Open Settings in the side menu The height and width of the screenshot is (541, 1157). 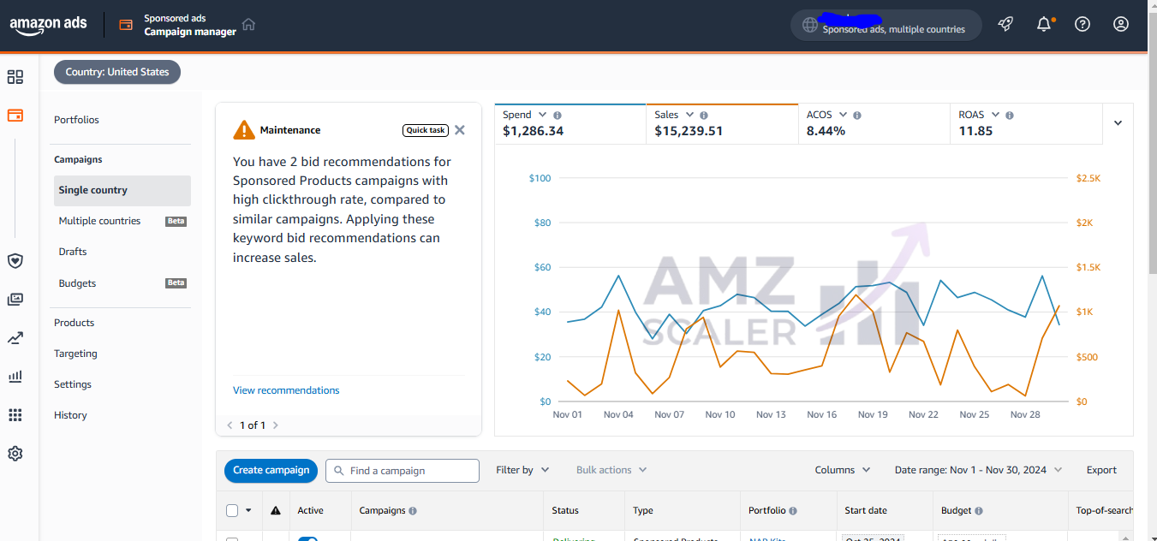click(73, 384)
